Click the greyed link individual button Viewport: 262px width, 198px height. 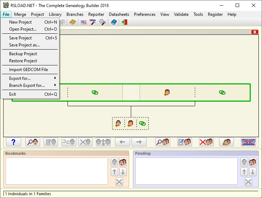(x=69, y=142)
